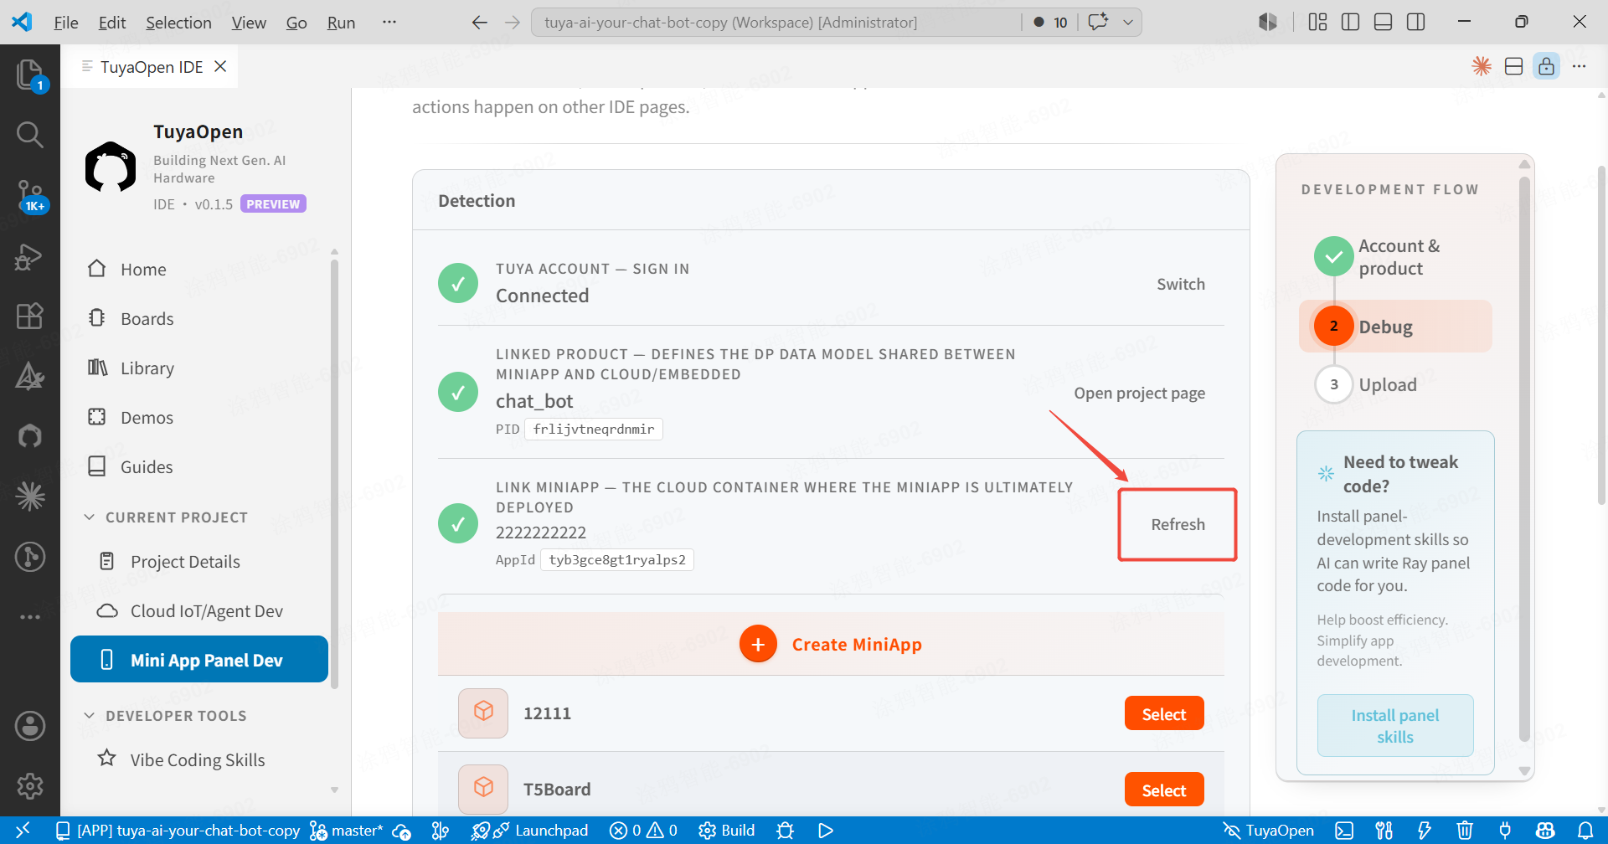Open the chat dropdown arrow in title bar
The image size is (1608, 844).
[x=1128, y=23]
